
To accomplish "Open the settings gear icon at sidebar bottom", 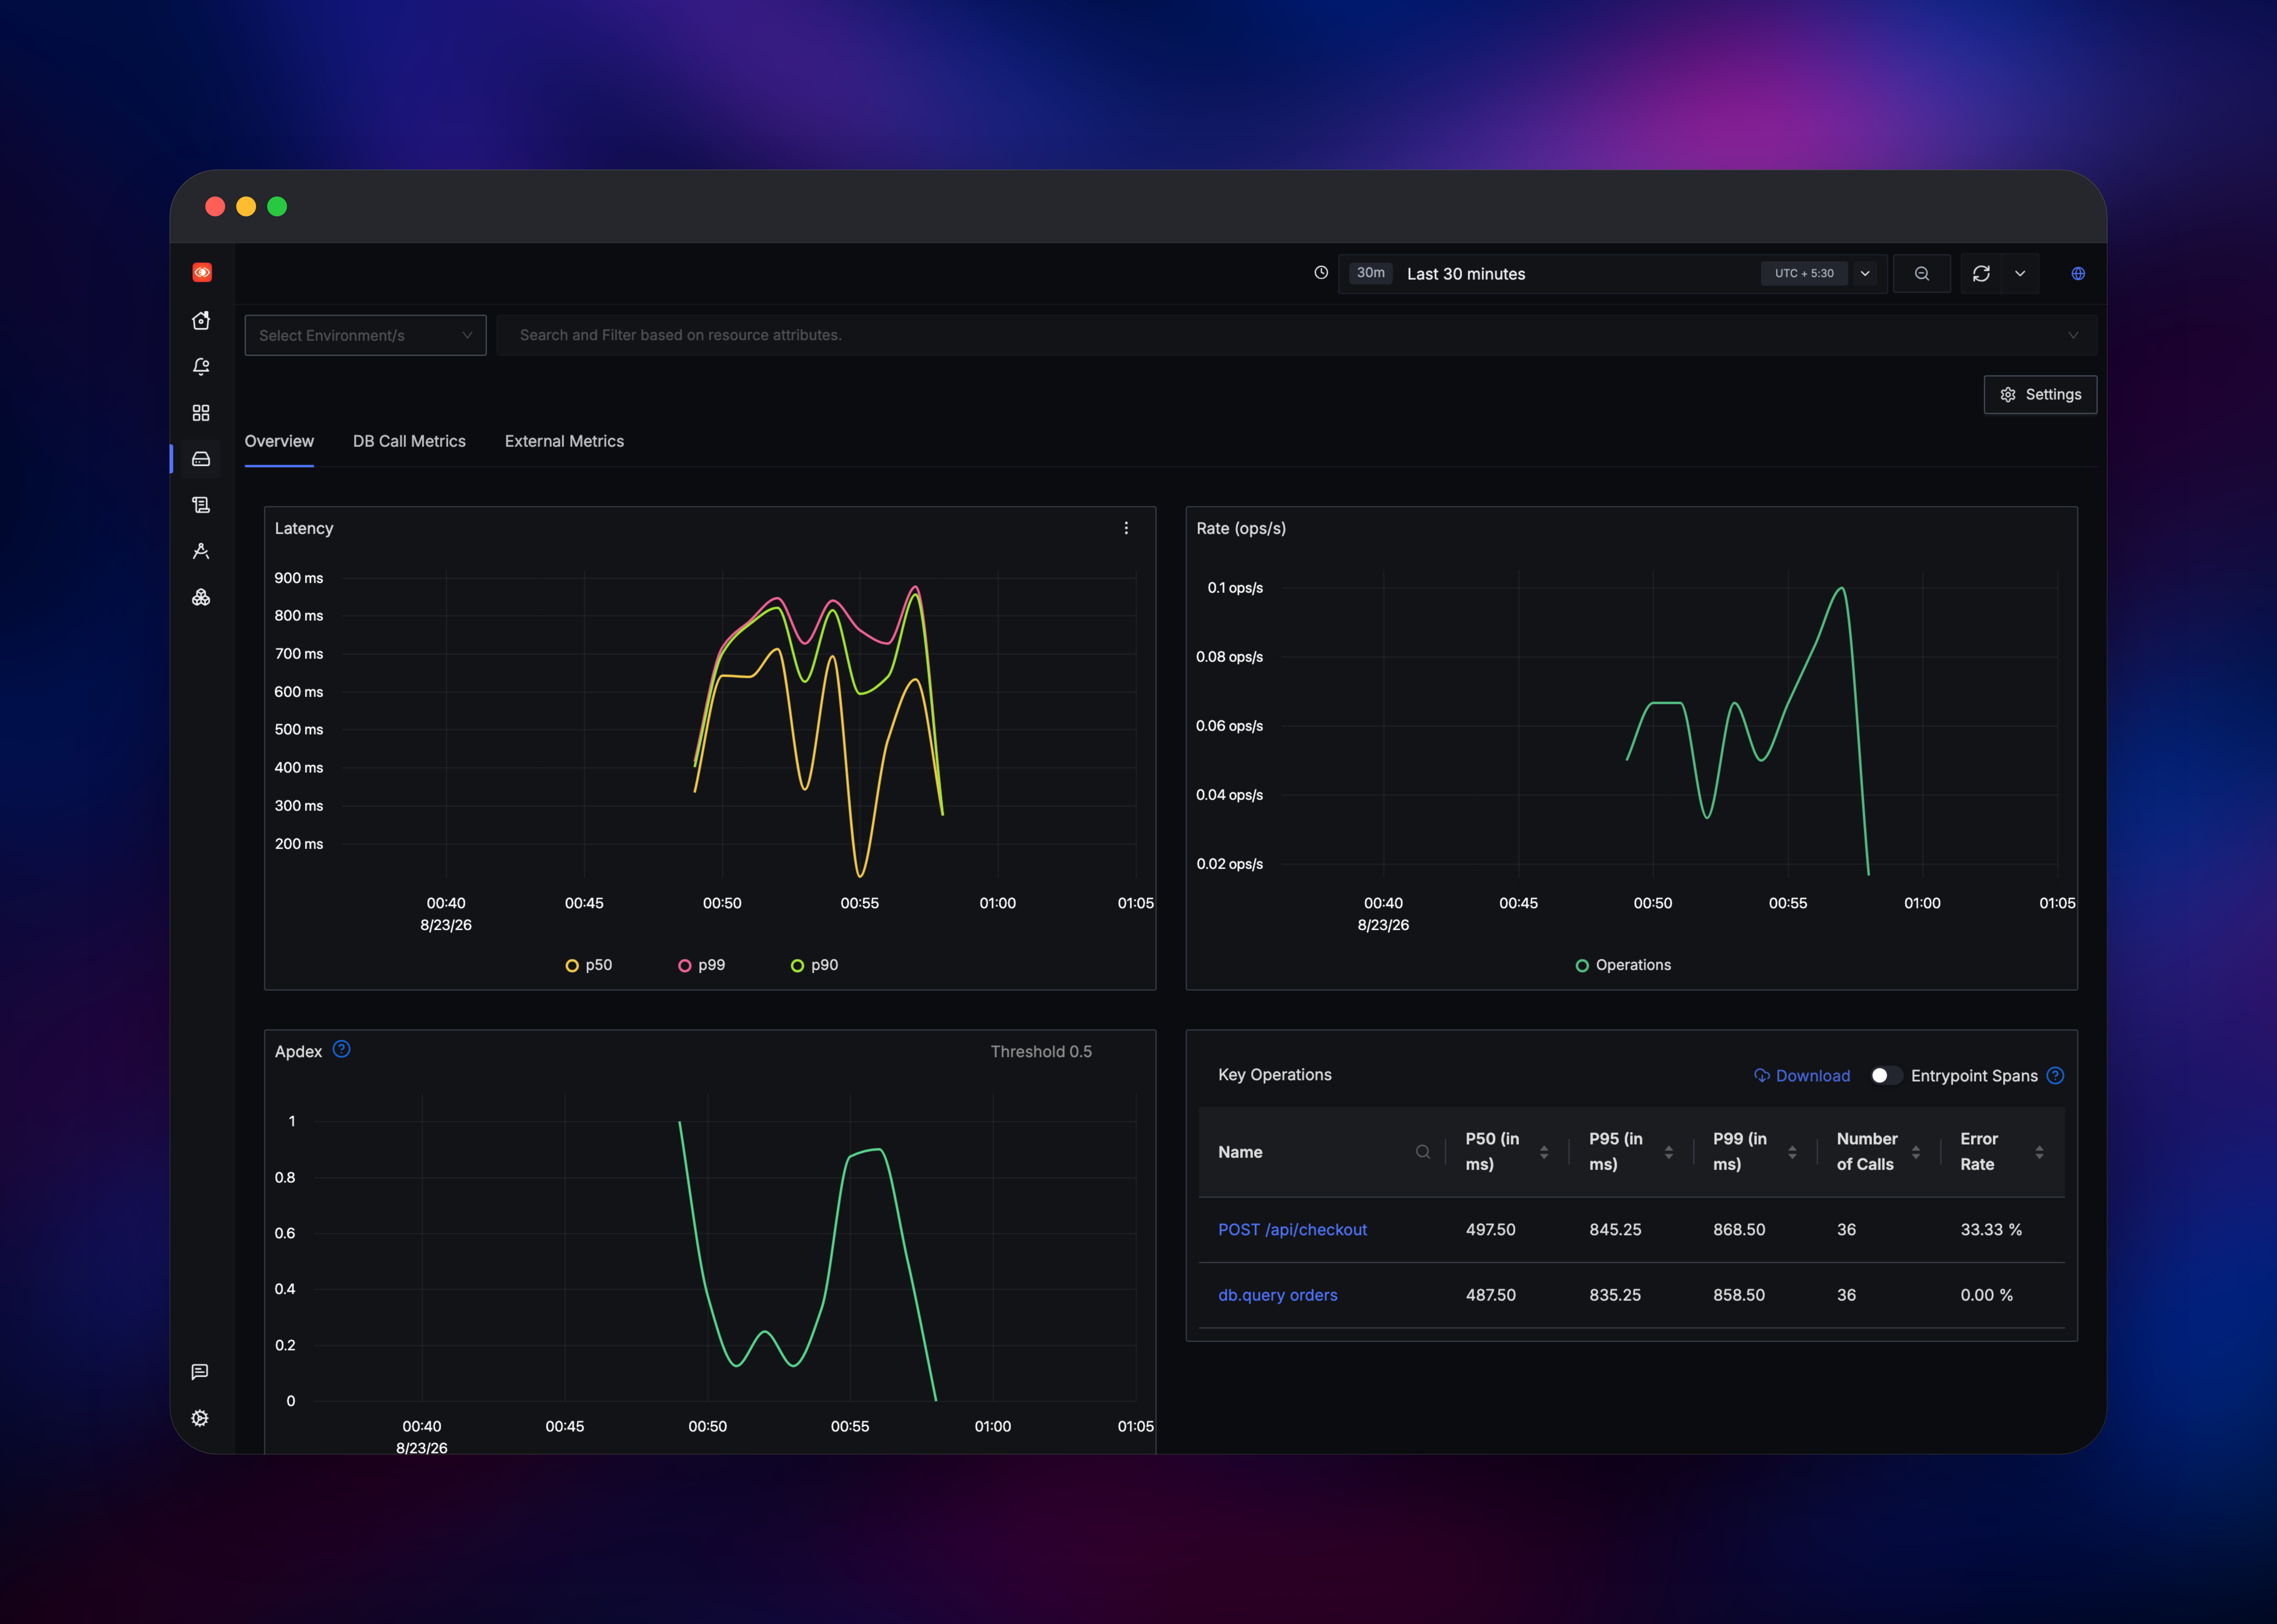I will click(200, 1418).
